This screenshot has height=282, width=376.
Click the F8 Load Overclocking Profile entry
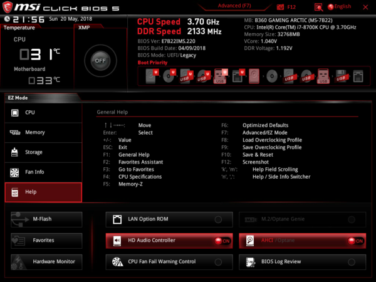(262, 140)
